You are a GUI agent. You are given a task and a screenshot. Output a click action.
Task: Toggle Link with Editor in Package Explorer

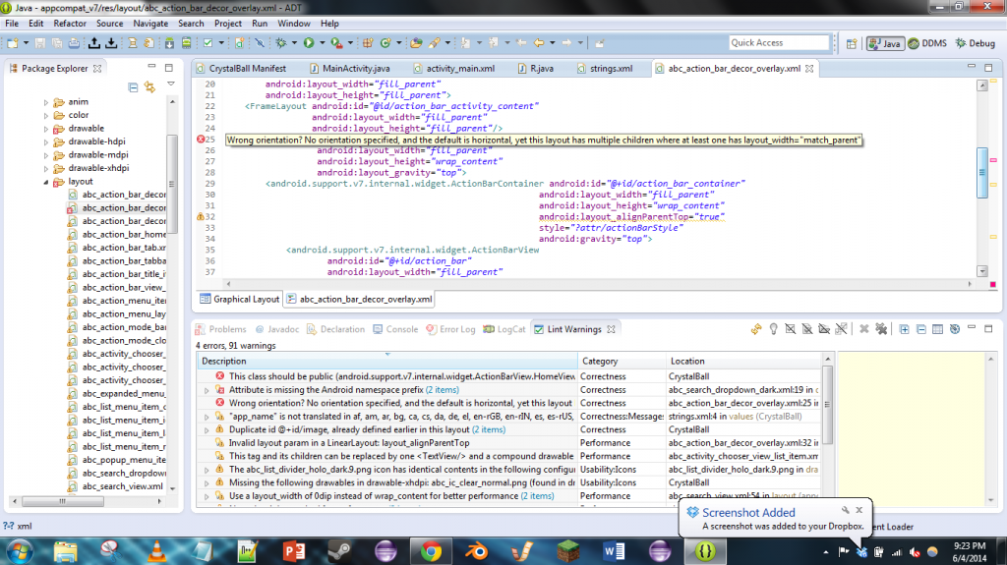tap(149, 86)
